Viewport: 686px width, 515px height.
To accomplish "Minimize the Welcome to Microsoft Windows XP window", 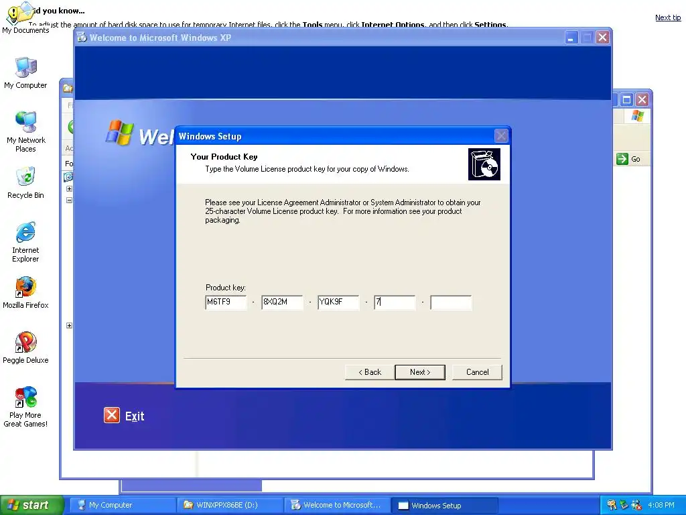I will click(x=571, y=38).
